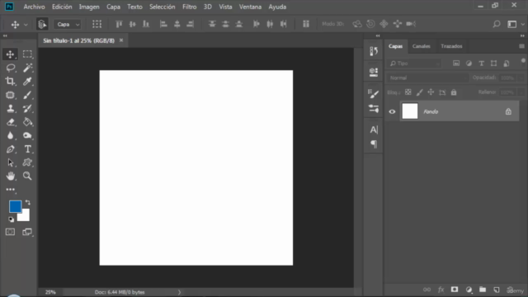Toggle filter for smart objects
This screenshot has height=297, width=528.
(507, 64)
